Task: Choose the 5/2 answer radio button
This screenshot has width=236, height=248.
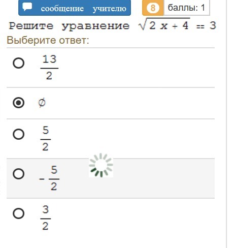Action: coord(18,134)
